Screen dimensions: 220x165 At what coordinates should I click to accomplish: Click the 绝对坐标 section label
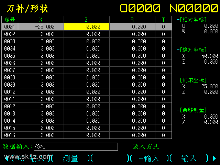tap(193, 50)
